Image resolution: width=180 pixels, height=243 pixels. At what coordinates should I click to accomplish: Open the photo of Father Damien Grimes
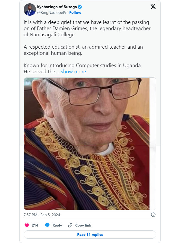pyautogui.click(x=90, y=143)
